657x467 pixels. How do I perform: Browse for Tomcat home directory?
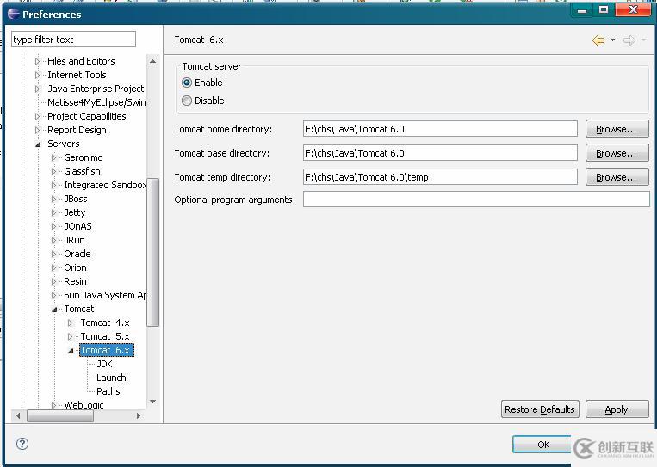point(617,129)
